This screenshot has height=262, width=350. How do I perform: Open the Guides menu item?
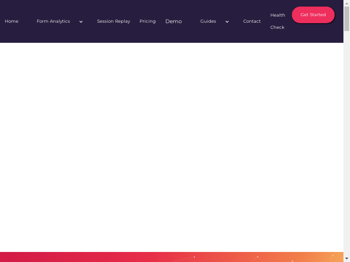pos(208,21)
